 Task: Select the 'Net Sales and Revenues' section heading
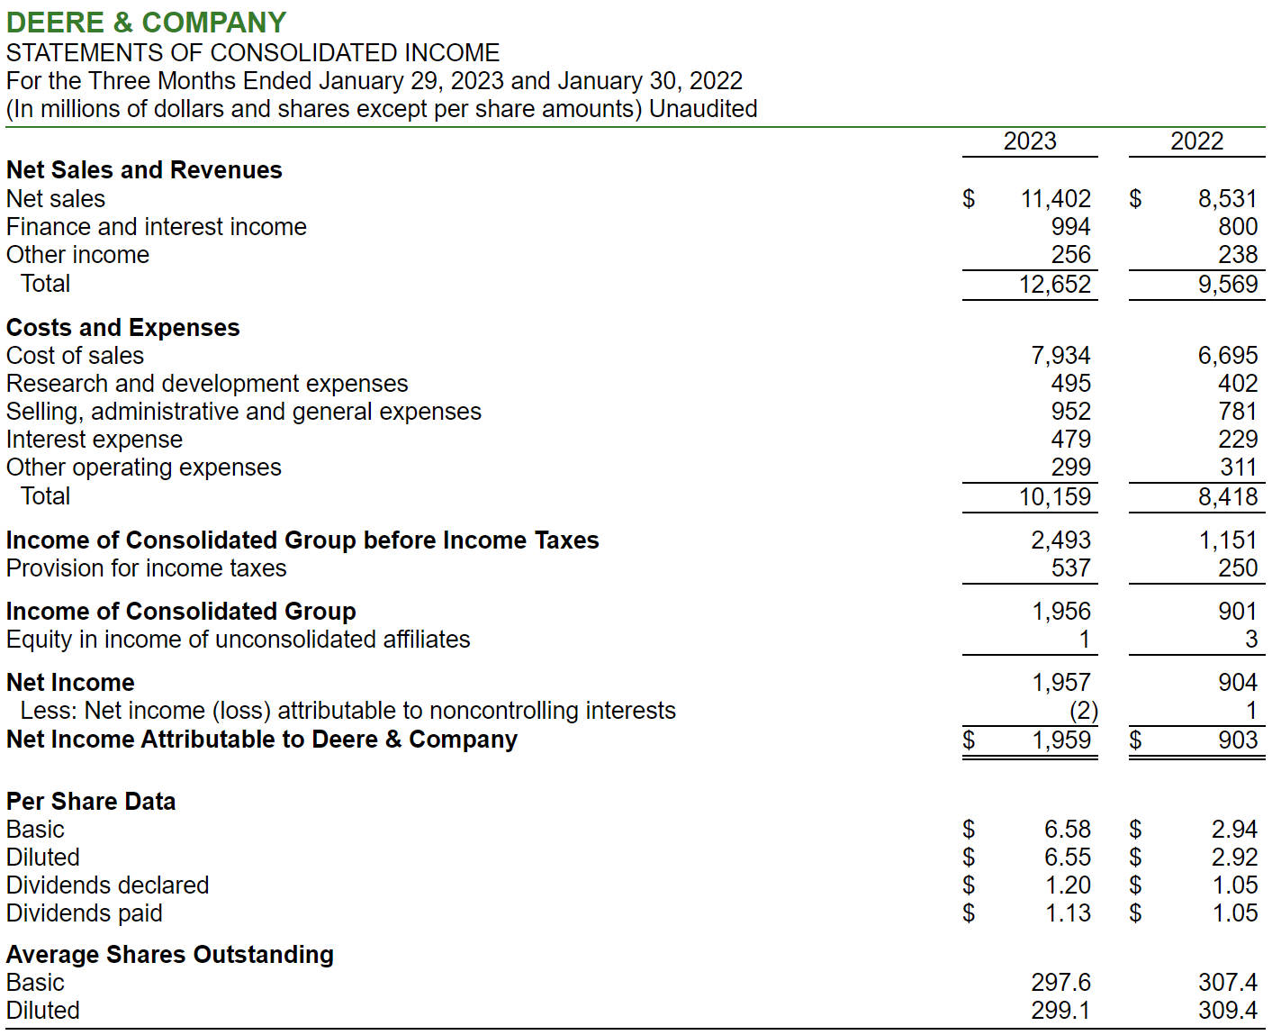[144, 169]
